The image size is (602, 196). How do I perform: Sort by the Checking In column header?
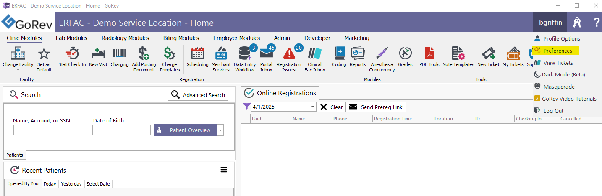pos(537,119)
